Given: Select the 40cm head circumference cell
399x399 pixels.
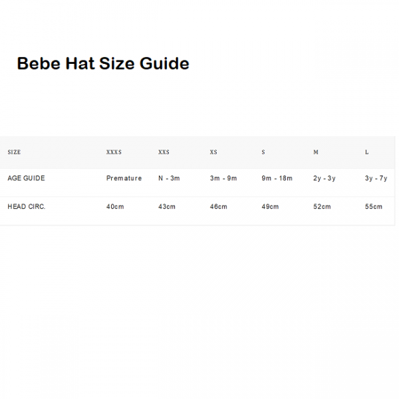Looking at the screenshot, I should [x=115, y=206].
